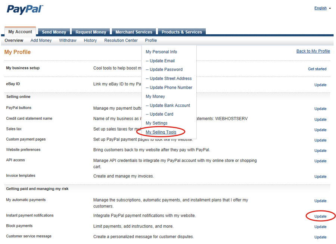Image resolution: width=336 pixels, height=244 pixels.
Task: Click the 'Instant payment notifications' label
Action: [x=30, y=215]
